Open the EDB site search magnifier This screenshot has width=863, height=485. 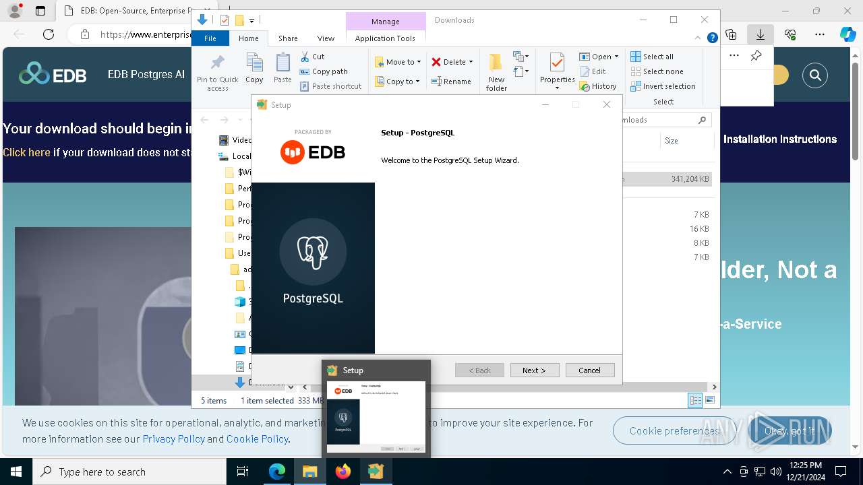click(x=815, y=75)
